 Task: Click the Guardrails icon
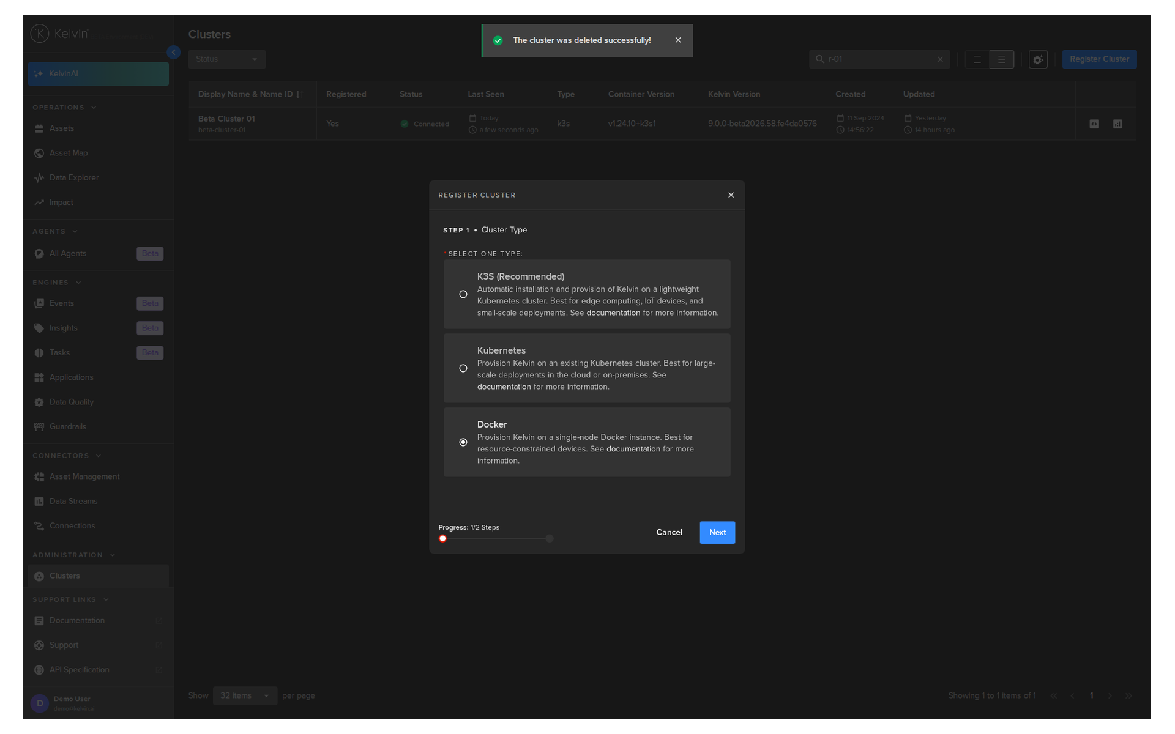point(39,427)
